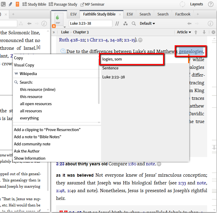The height and width of the screenshot is (213, 217).
Task: Toggle parallel resources slashes icon
Action: click(x=117, y=24)
